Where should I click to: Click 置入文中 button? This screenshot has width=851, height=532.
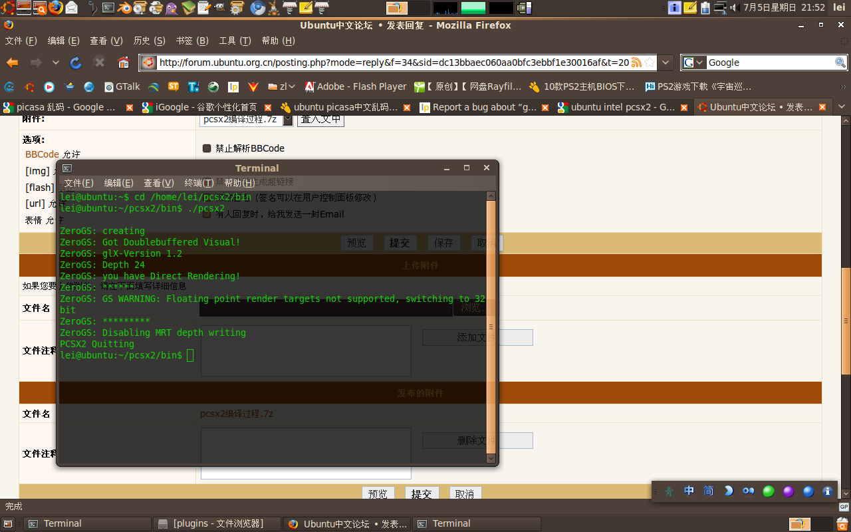[x=320, y=120]
